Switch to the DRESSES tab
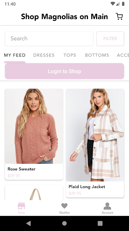The height and width of the screenshot is (231, 129). [x=44, y=55]
